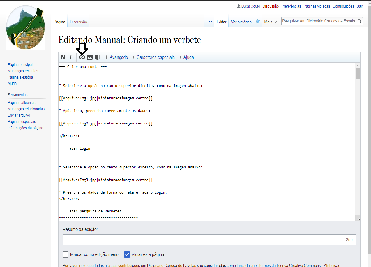Open the Mudanças recentes sidebar link
The width and height of the screenshot is (371, 267).
[x=23, y=71]
